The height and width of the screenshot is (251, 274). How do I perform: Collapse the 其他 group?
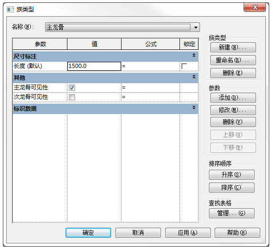194,77
